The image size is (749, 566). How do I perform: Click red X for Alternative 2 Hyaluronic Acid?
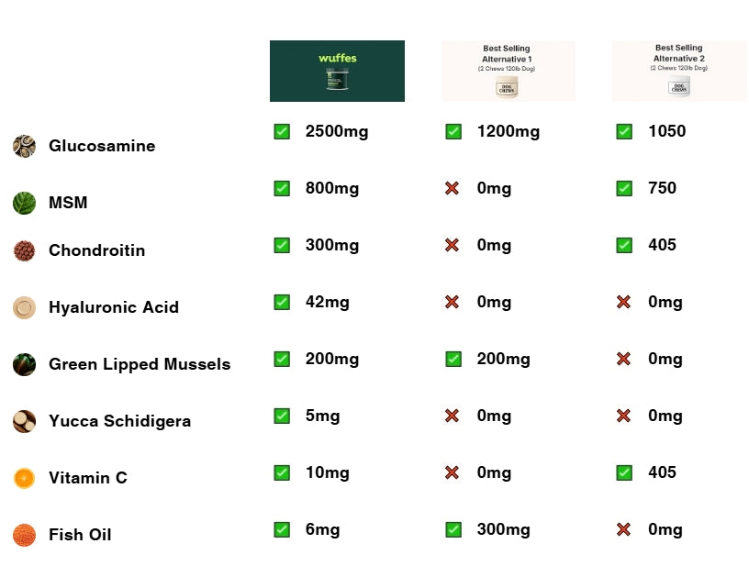tap(623, 302)
